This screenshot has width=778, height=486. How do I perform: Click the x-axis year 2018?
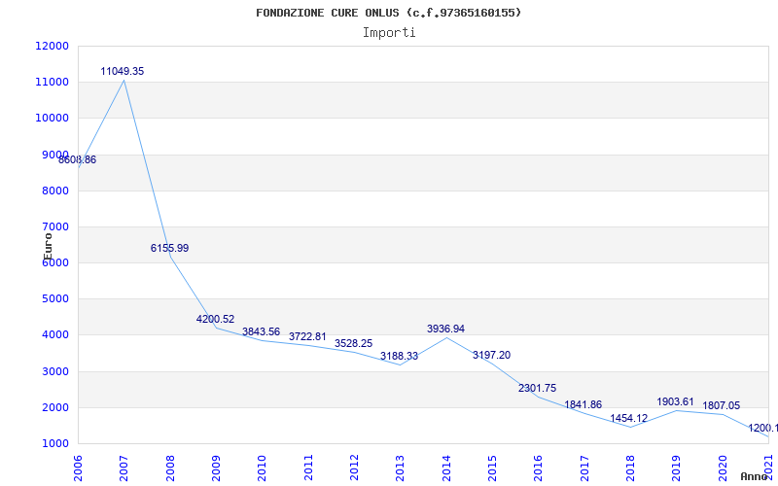click(x=630, y=468)
